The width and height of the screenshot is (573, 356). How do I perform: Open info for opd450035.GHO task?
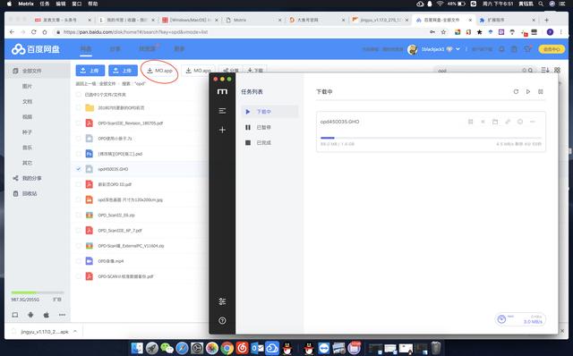click(x=520, y=122)
